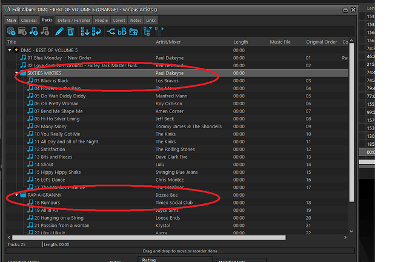Click the greyed Add Sub-track note icon
The width and height of the screenshot is (418, 262).
click(x=45, y=31)
